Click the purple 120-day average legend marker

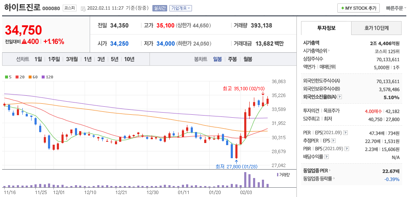43,77
